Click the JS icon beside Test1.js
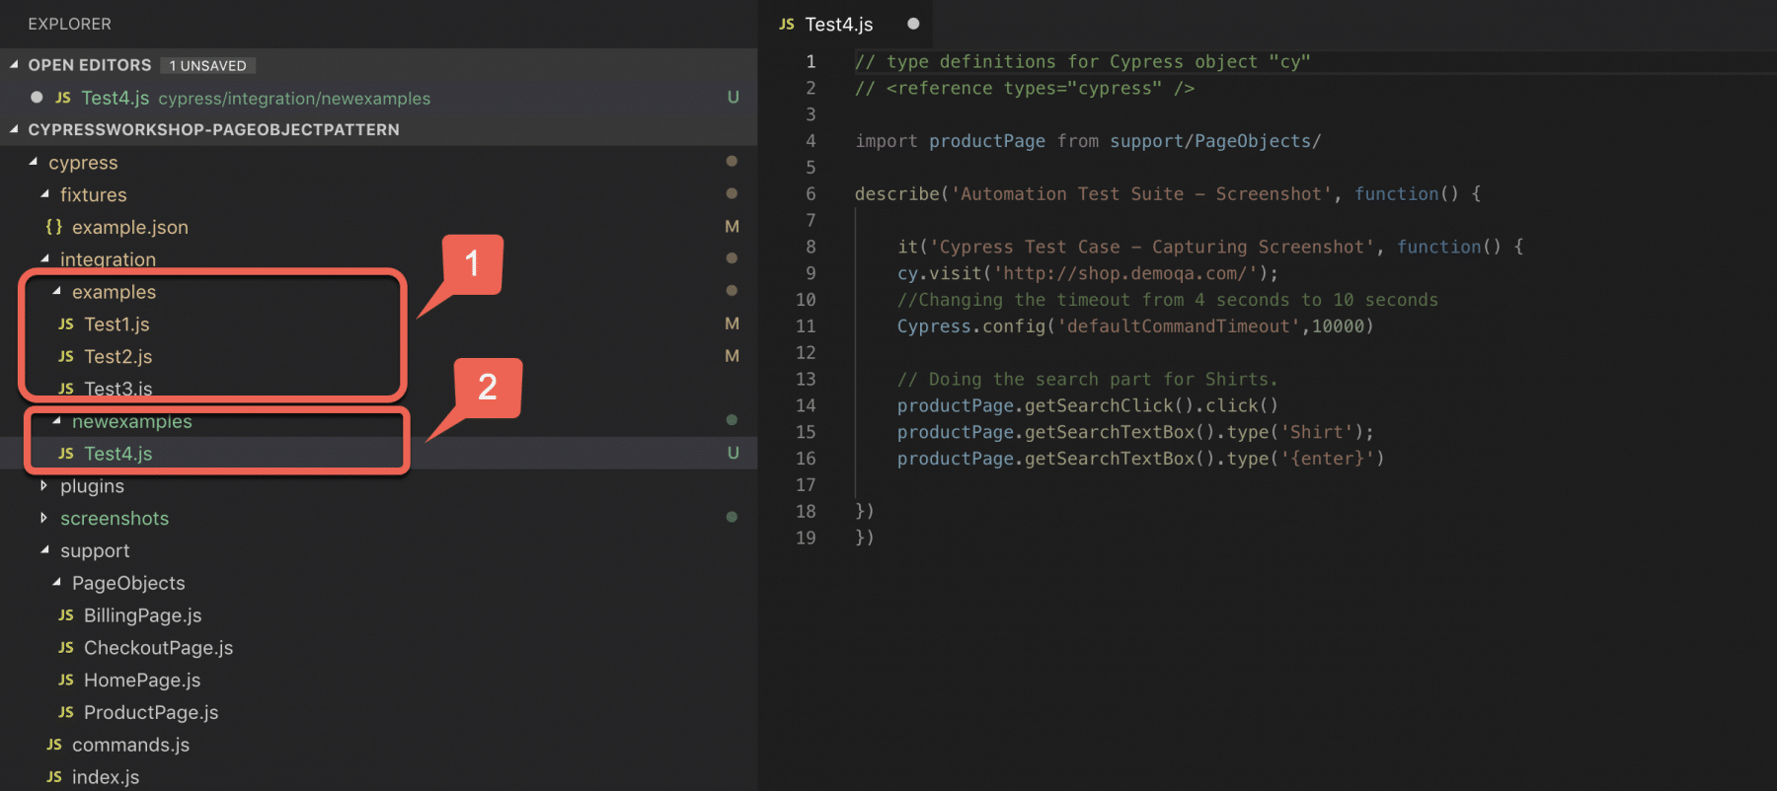 66,324
